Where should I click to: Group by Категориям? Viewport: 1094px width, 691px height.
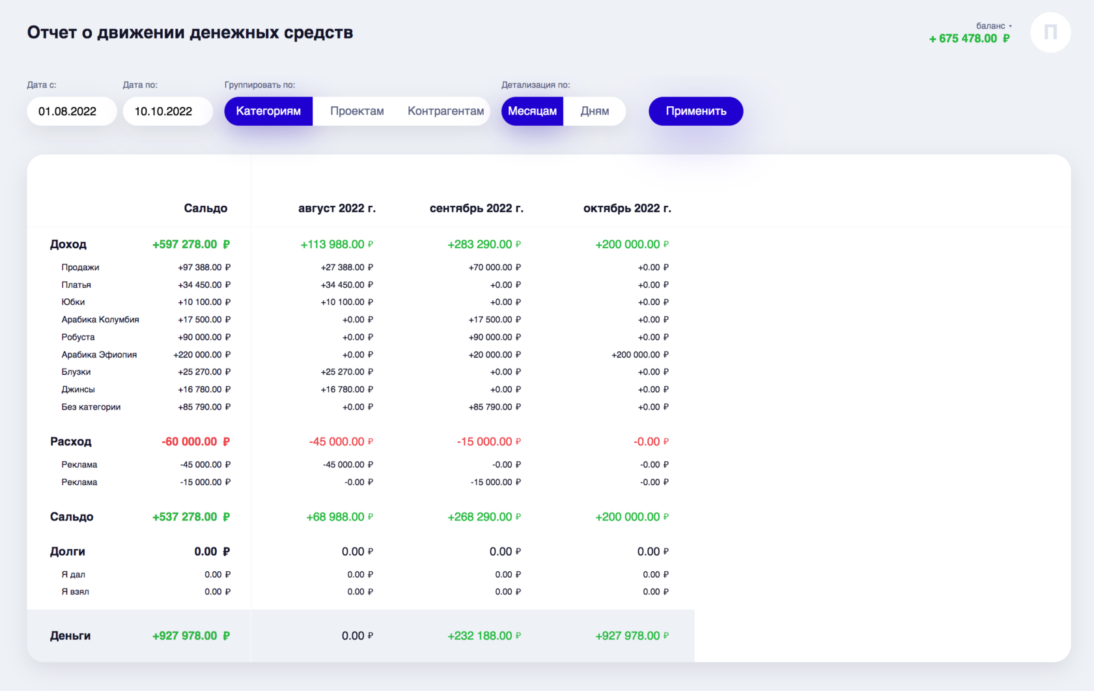pos(268,111)
